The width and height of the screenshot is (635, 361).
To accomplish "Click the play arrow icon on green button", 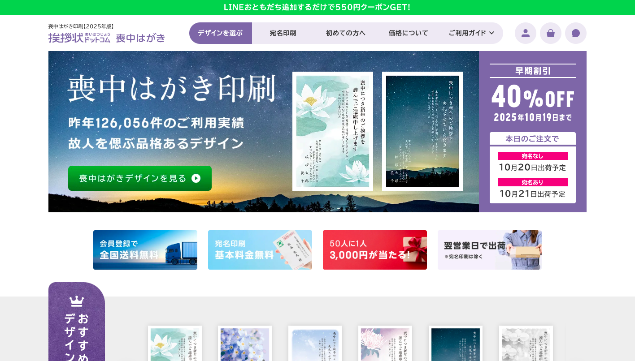I will [x=196, y=178].
